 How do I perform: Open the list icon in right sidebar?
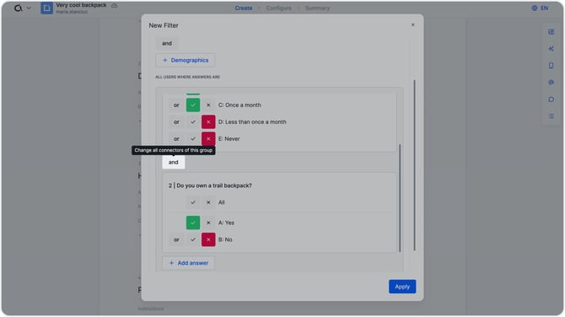(x=551, y=116)
